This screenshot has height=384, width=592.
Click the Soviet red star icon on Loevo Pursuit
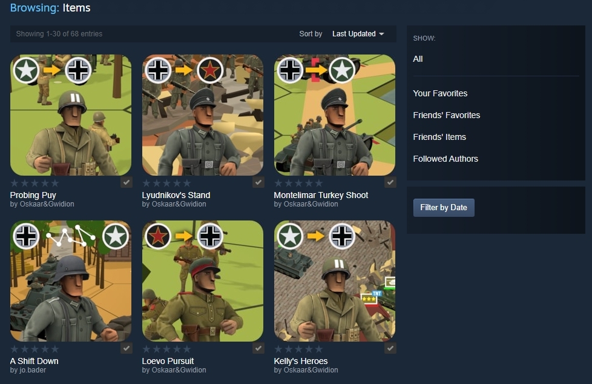coord(158,236)
